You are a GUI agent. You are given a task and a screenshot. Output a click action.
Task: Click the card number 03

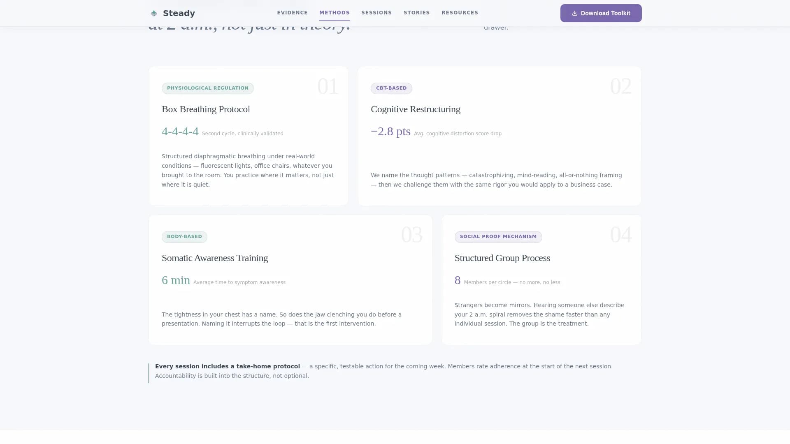411,235
